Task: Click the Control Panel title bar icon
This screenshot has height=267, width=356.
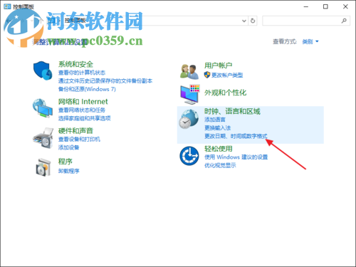Action: coord(7,6)
